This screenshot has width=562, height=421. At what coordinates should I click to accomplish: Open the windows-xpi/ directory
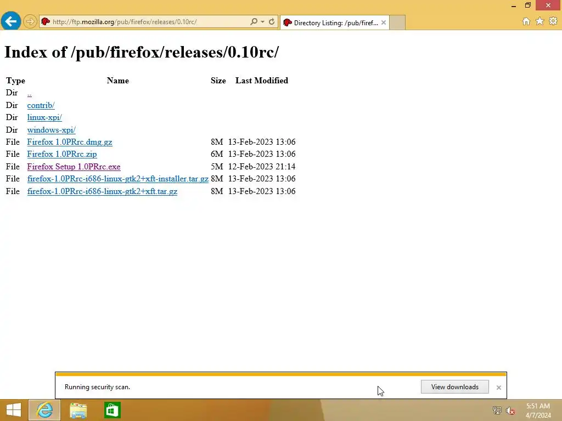coord(51,130)
